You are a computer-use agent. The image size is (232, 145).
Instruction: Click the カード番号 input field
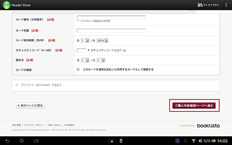[111, 18]
